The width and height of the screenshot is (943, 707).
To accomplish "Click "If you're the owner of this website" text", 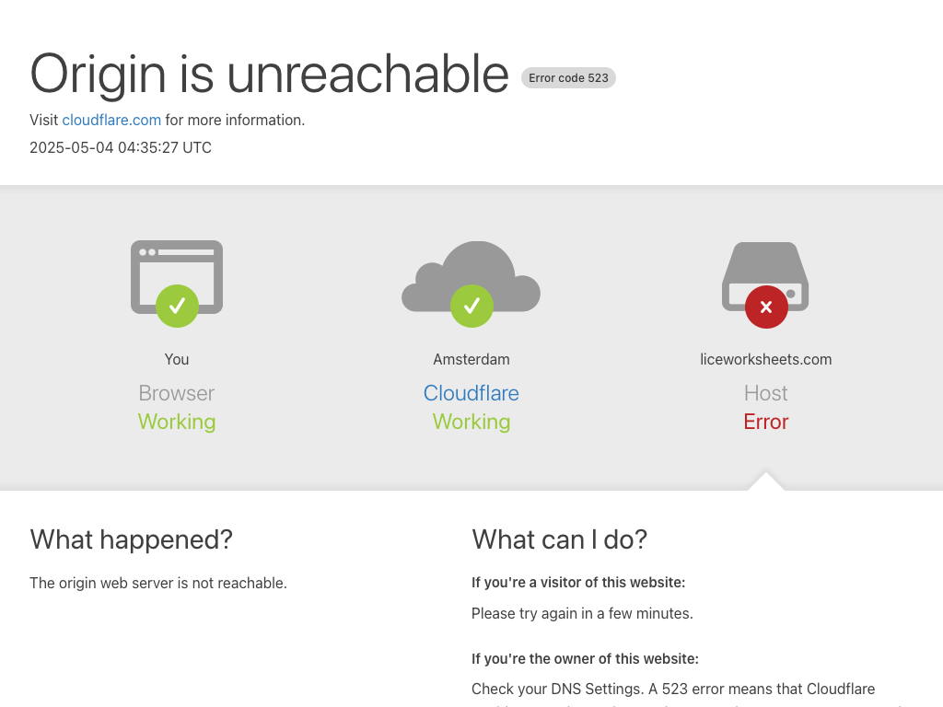I will pyautogui.click(x=585, y=658).
